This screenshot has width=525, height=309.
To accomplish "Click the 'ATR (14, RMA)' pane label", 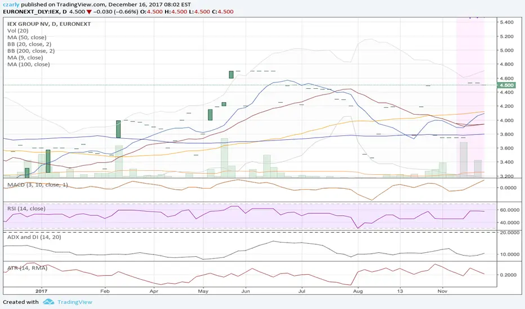I will (27, 268).
